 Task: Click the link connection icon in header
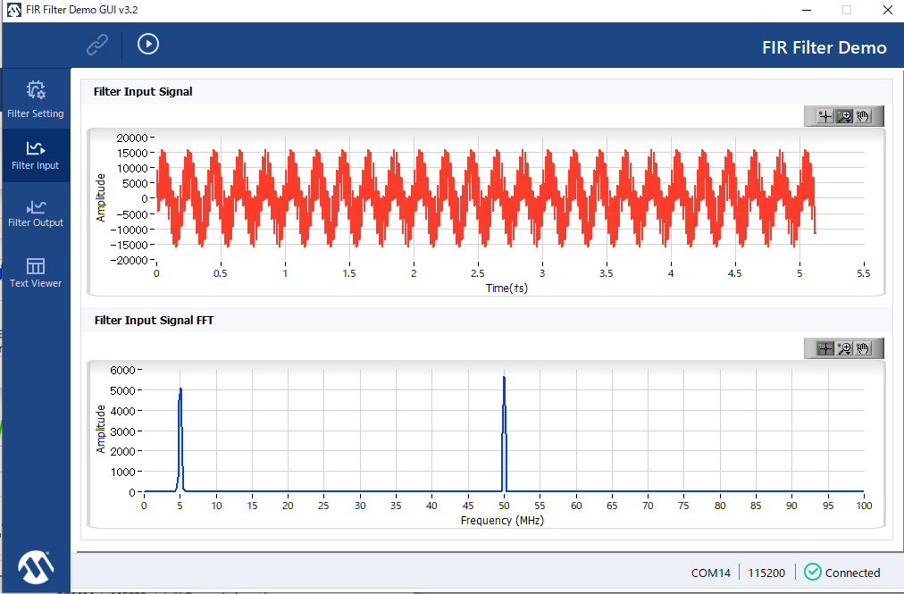coord(96,44)
